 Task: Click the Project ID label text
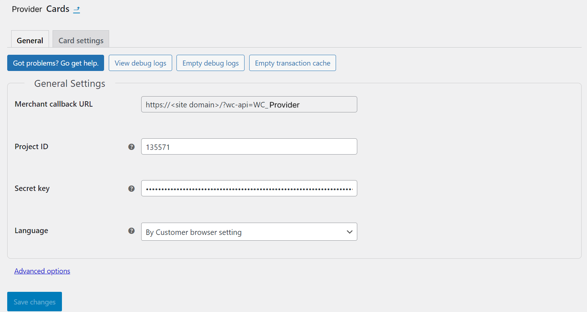(x=31, y=147)
